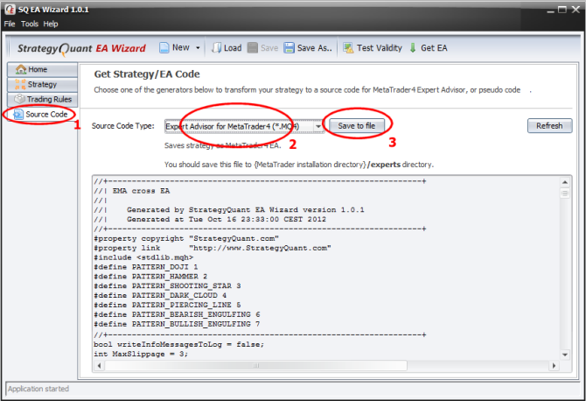The width and height of the screenshot is (586, 401).
Task: Click the green Get EA arrow icon
Action: (x=413, y=48)
